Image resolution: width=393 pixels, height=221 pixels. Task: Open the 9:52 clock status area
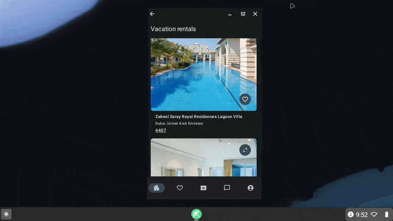(x=362, y=215)
